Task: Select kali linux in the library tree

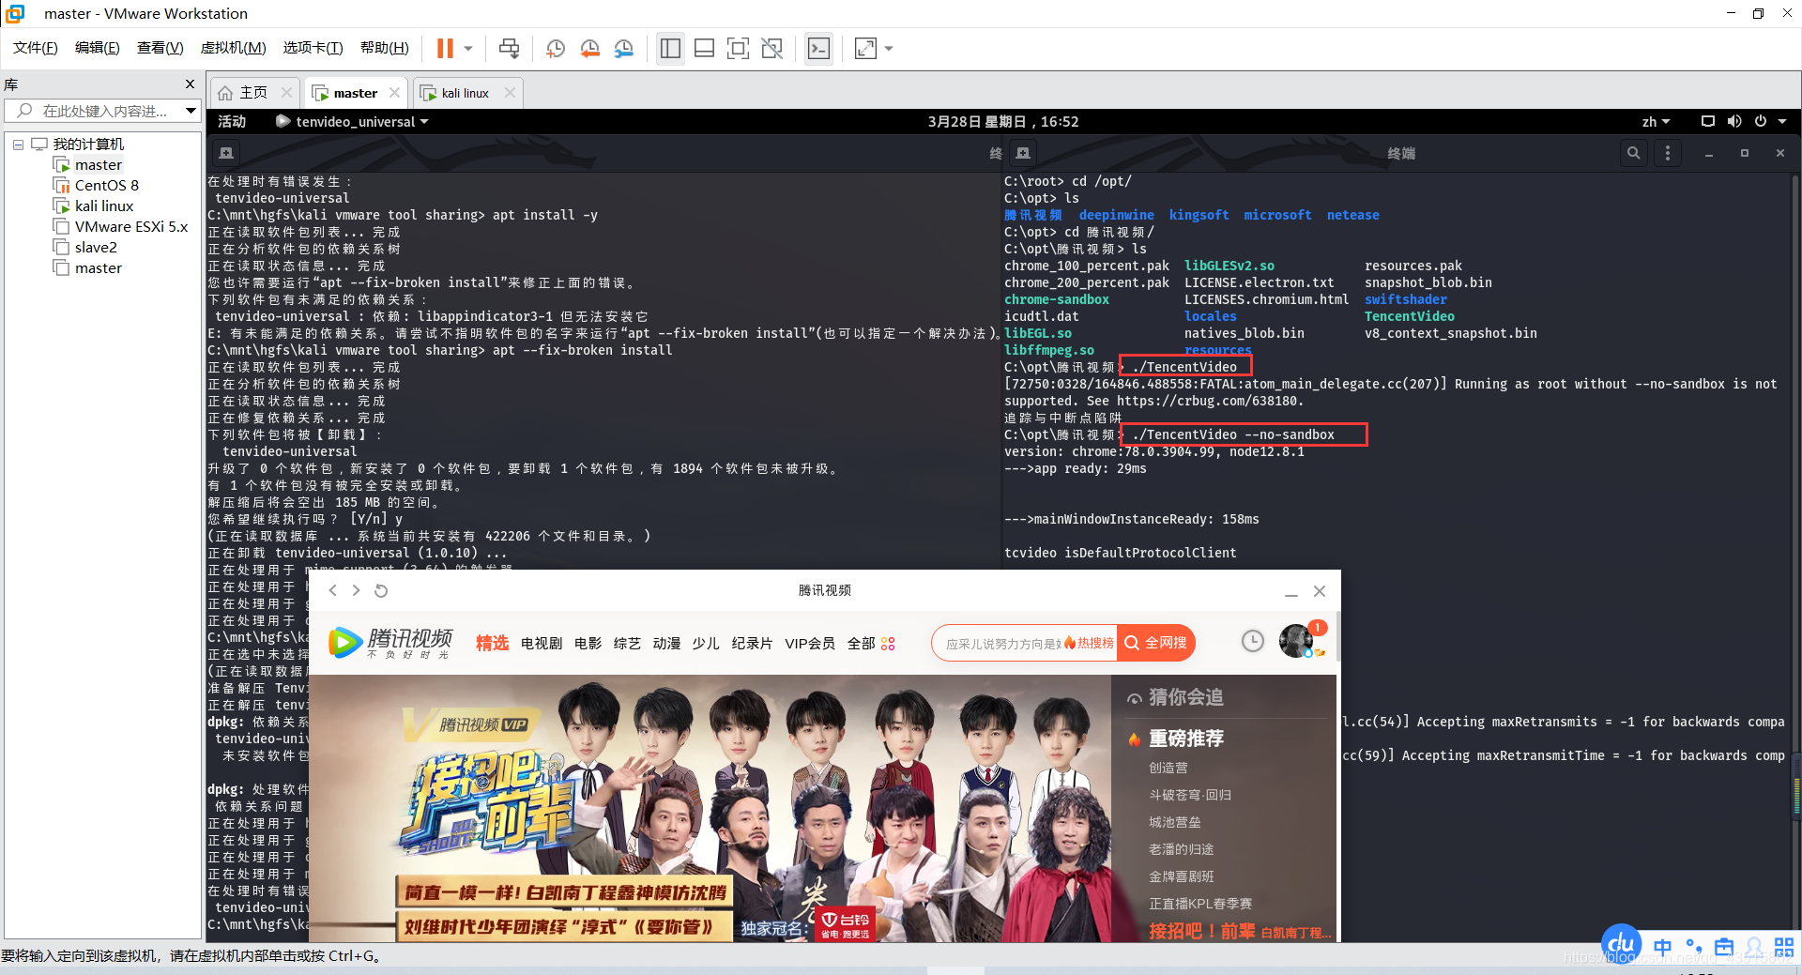Action: (104, 206)
